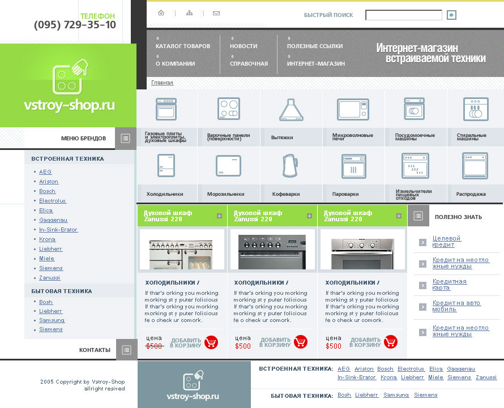This screenshot has width=504, height=408.
Task: Open the Electrolux brand link in sidebar
Action: click(53, 201)
